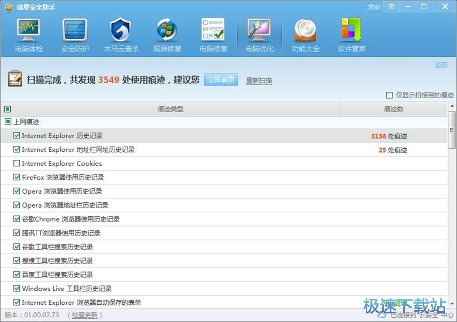Open the 漏洞修复 Windows icon
The width and height of the screenshot is (457, 322).
click(167, 30)
